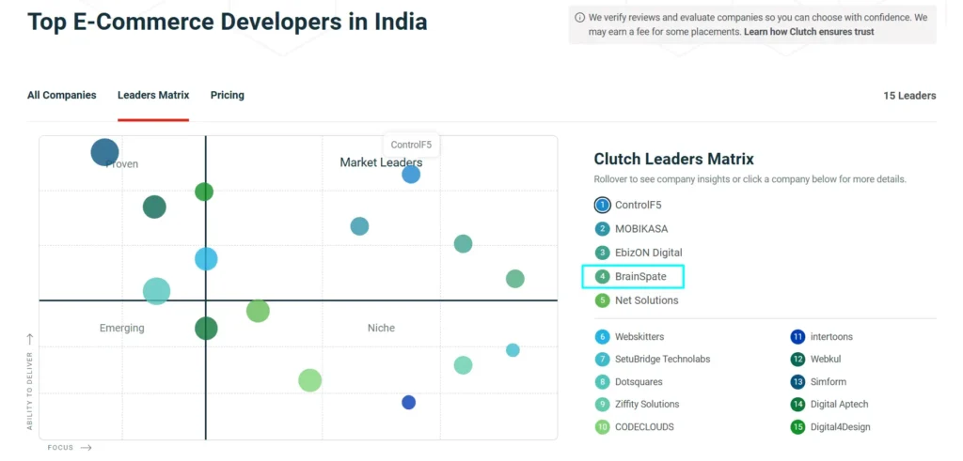This screenshot has height=461, width=963.
Task: Select MOBIKASA in the leaders list
Action: pyautogui.click(x=631, y=229)
